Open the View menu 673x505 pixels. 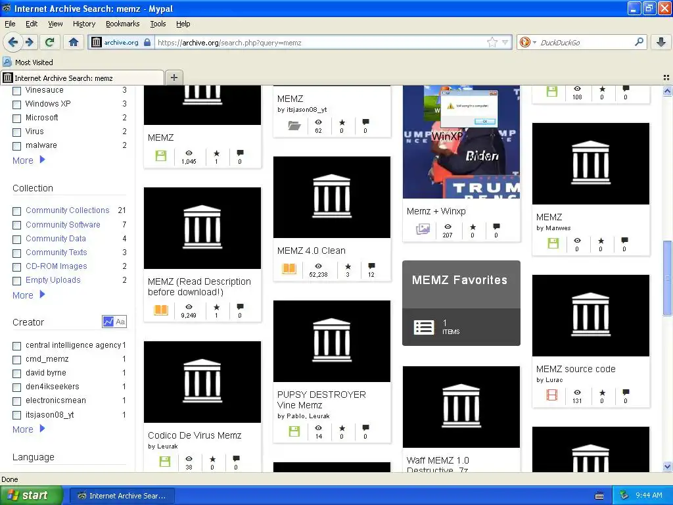click(x=55, y=24)
